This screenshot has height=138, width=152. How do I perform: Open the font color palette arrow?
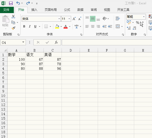[x=70, y=26]
